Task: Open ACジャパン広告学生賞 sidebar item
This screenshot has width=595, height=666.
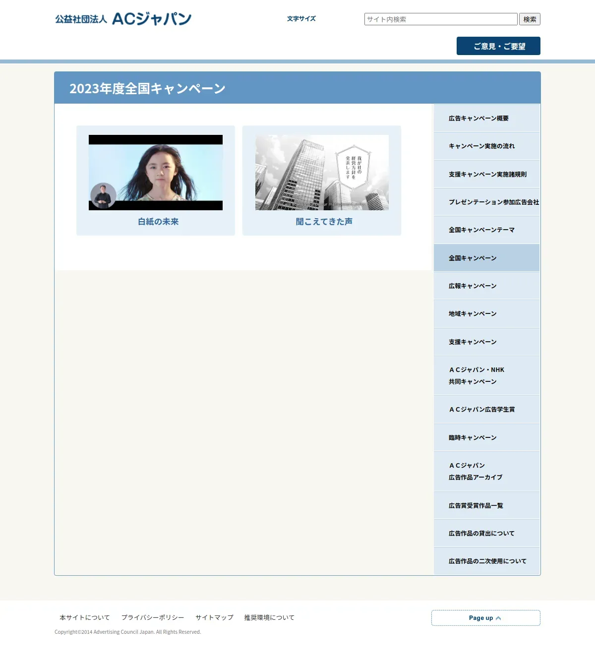Action: (x=487, y=410)
